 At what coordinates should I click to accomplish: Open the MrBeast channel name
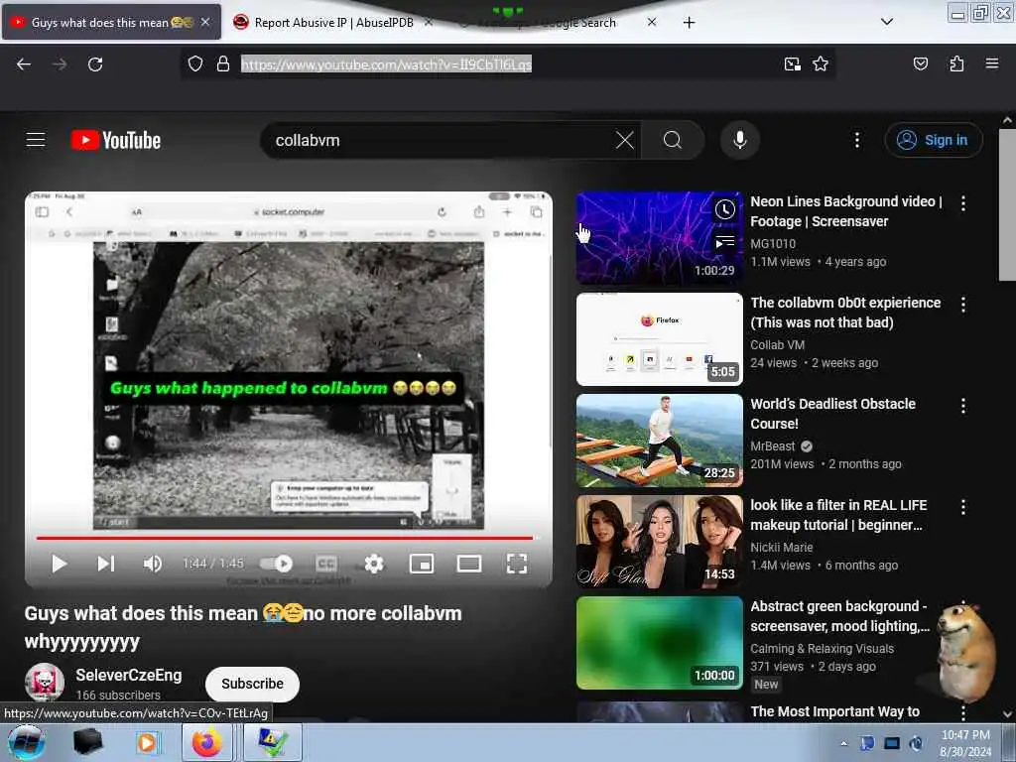[x=772, y=446]
